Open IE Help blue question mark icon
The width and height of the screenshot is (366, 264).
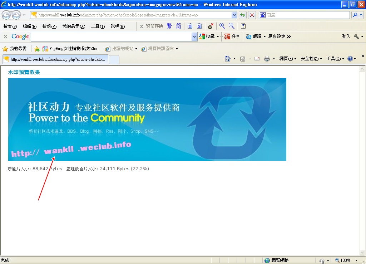click(x=350, y=59)
